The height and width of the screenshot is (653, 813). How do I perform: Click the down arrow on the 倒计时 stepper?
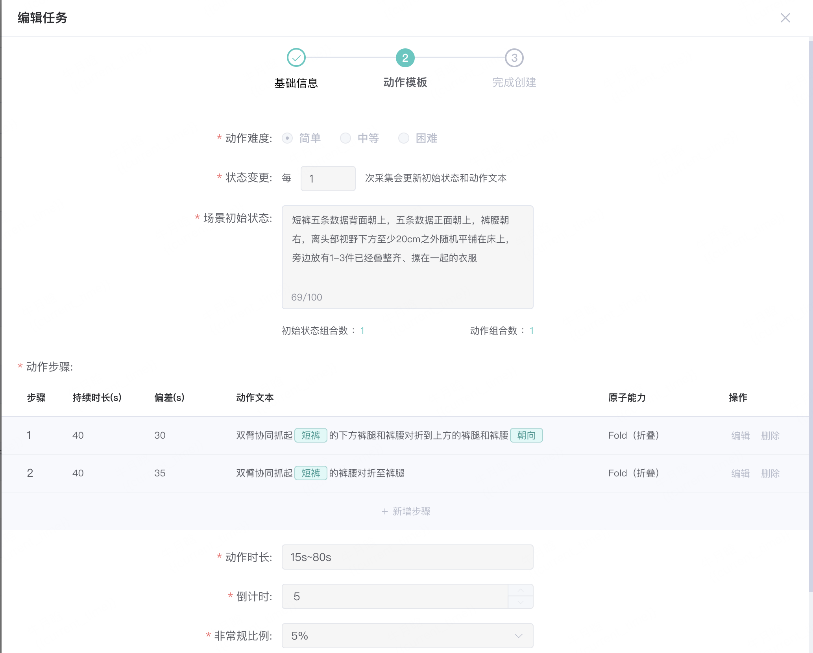pyautogui.click(x=520, y=602)
